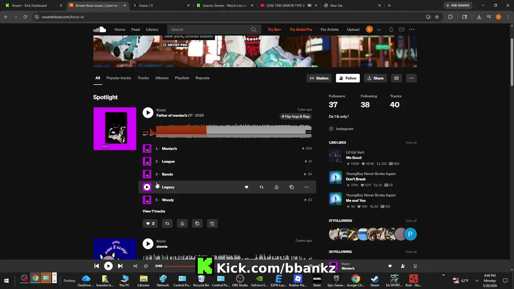Image resolution: width=514 pixels, height=289 pixels.
Task: Open the Windows Start menu
Action: tap(6, 281)
